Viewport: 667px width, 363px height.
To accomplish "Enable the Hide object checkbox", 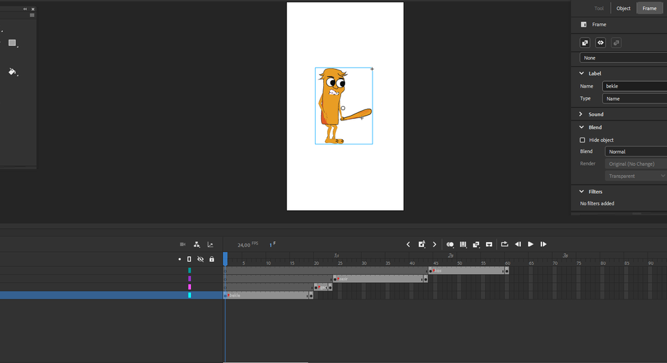I will click(582, 140).
